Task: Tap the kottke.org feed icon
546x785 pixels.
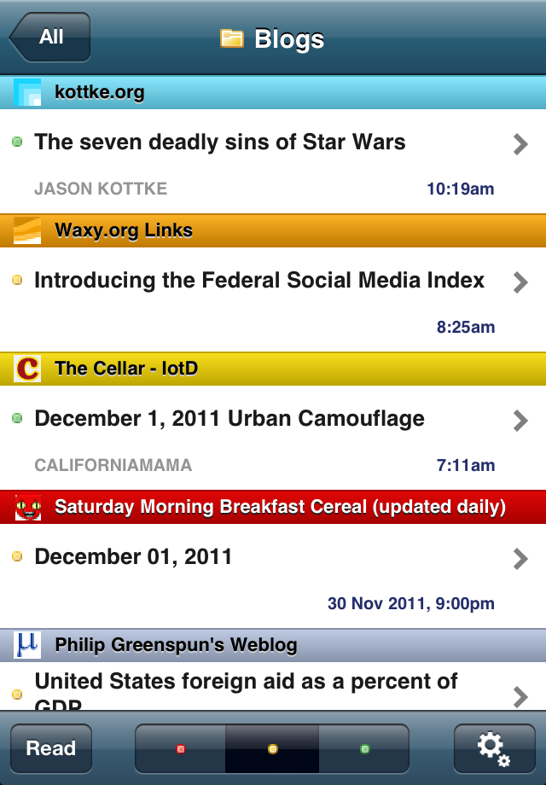Action: pyautogui.click(x=27, y=92)
